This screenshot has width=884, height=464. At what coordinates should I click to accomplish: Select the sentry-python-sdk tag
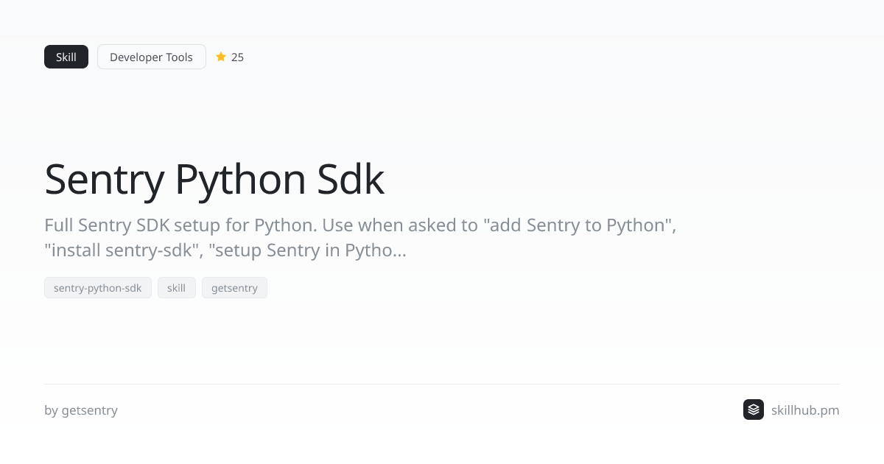98,288
